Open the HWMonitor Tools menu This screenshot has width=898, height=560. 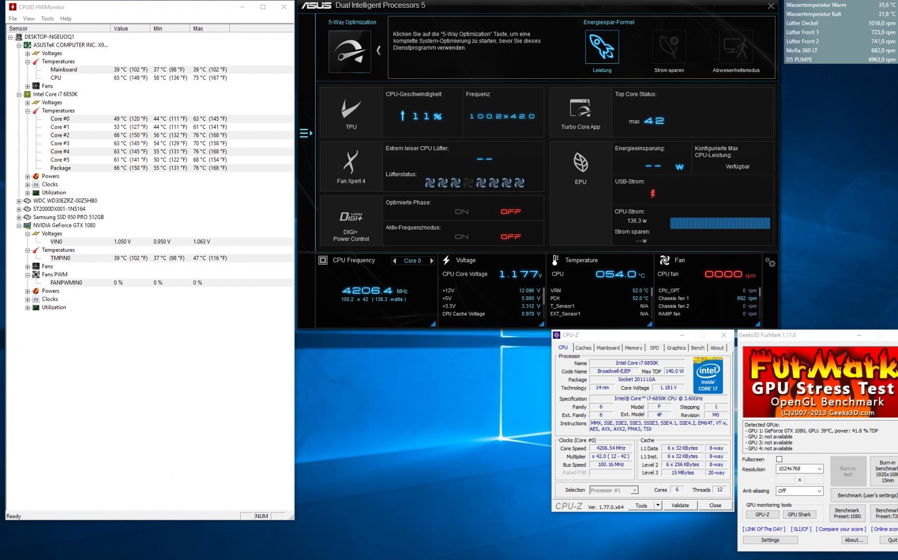tap(47, 19)
